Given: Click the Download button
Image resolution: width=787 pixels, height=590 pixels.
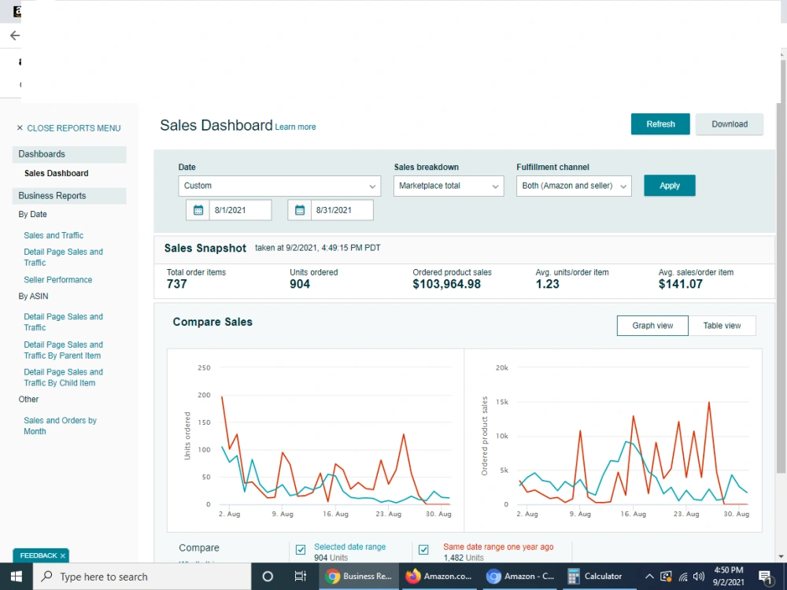Looking at the screenshot, I should 730,124.
